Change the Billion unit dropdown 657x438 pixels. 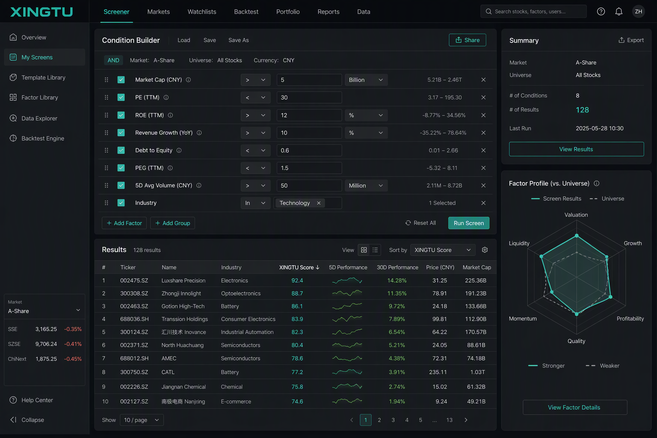click(x=366, y=80)
